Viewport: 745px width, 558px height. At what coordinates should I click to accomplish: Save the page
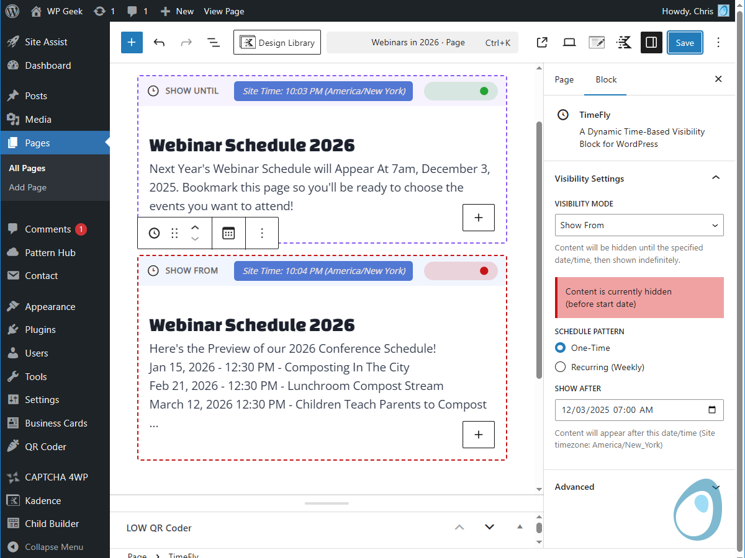pyautogui.click(x=685, y=42)
